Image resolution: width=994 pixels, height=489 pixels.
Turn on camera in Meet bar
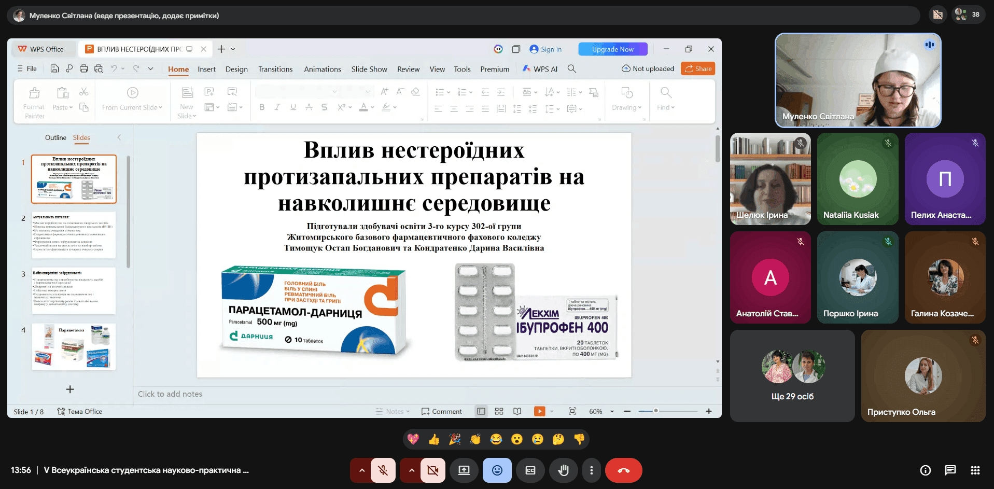(x=433, y=470)
